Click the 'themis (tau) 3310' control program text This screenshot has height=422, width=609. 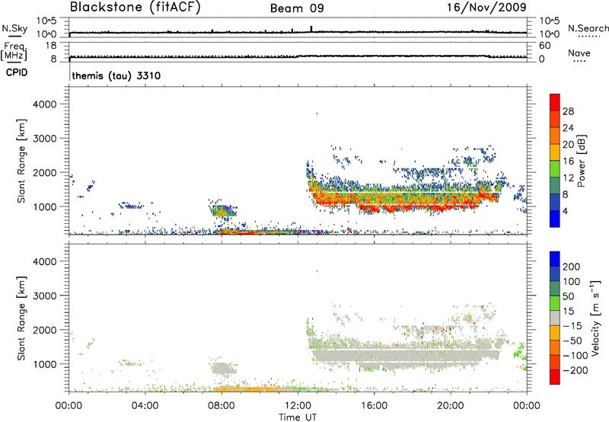click(x=116, y=75)
